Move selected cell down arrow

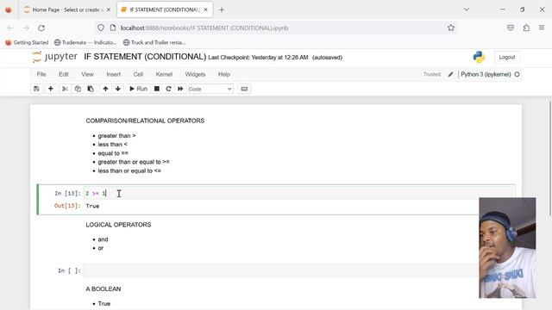coord(118,89)
